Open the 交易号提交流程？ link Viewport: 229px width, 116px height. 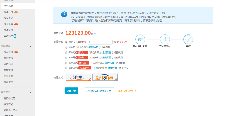pos(127,91)
